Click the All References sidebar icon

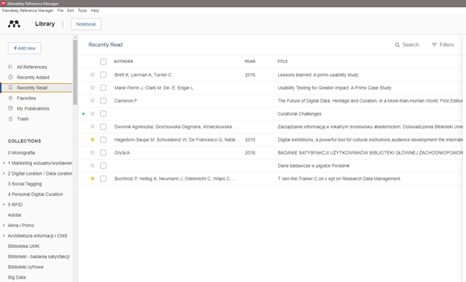10,67
